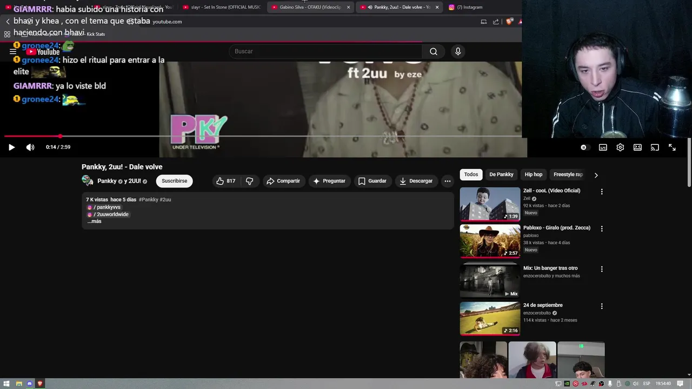Select the Todos filter chip

[x=471, y=175]
